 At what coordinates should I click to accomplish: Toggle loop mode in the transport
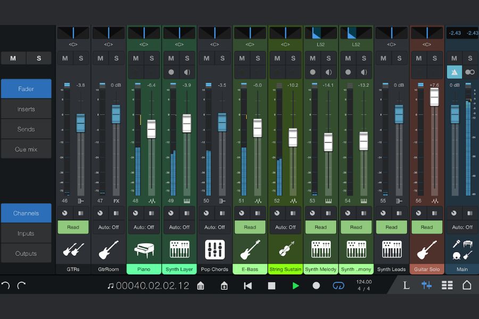tap(338, 286)
